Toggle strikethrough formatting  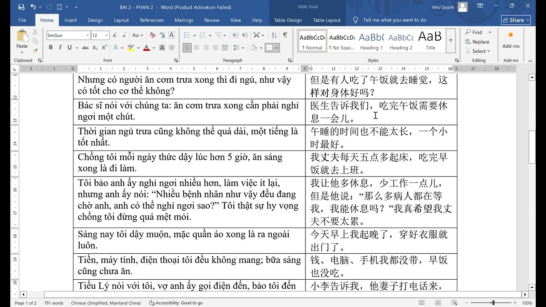tap(85, 48)
